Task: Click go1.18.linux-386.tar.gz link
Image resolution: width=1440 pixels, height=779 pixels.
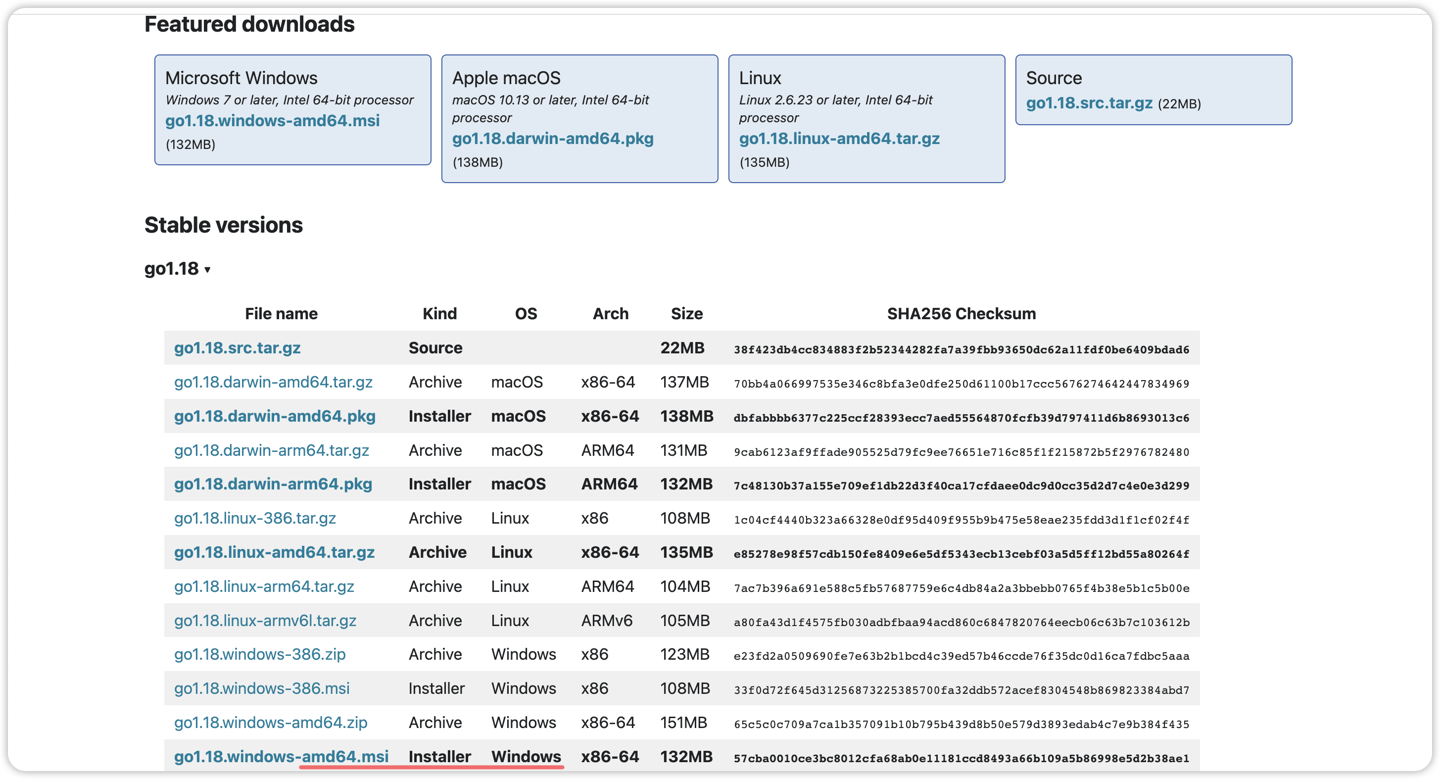Action: point(255,518)
